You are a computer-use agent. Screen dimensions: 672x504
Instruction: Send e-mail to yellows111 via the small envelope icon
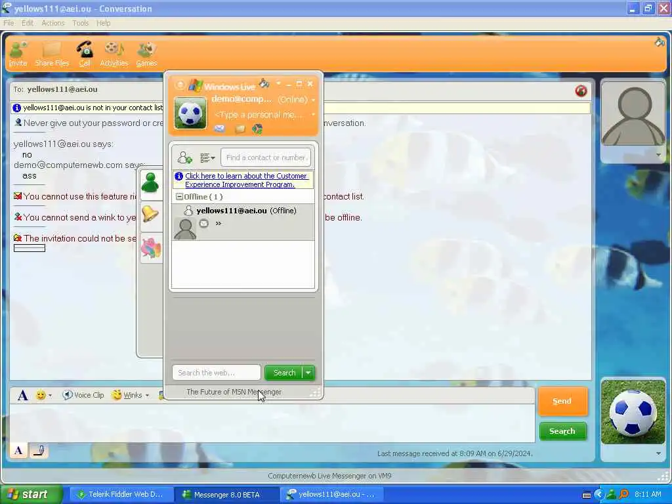tap(204, 223)
